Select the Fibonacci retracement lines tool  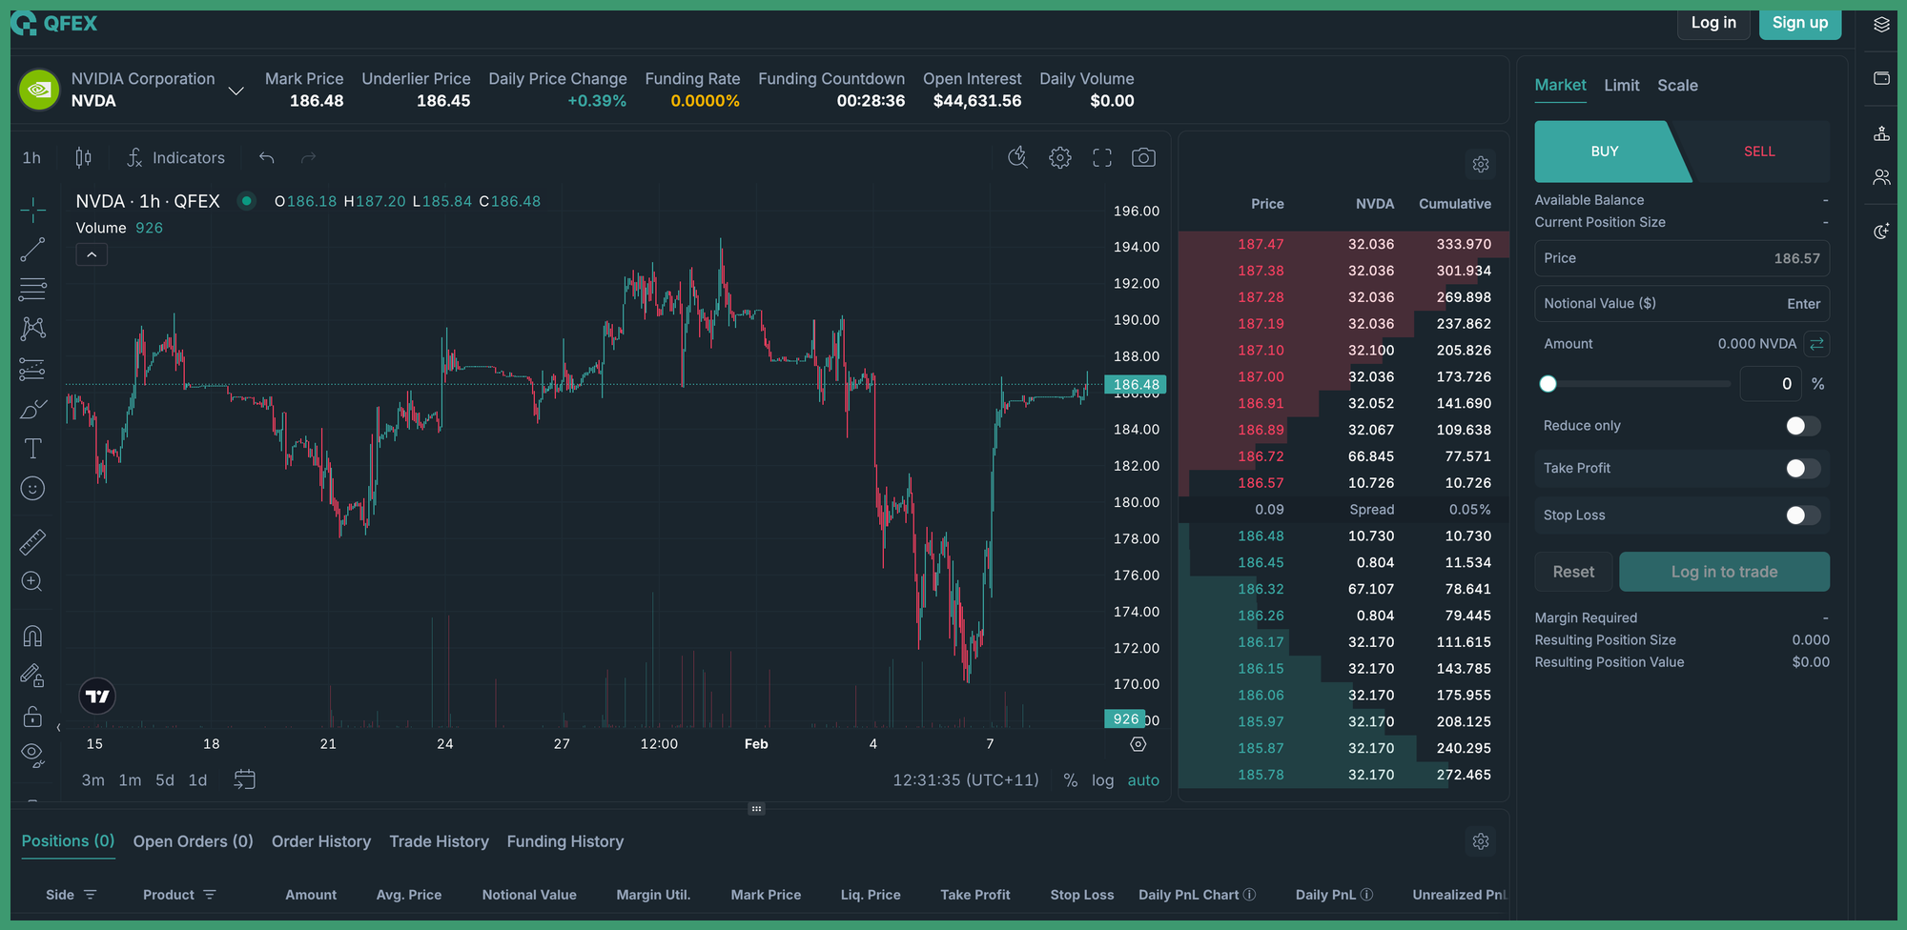click(x=32, y=289)
